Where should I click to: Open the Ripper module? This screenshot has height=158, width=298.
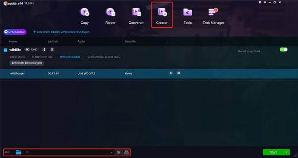110,16
